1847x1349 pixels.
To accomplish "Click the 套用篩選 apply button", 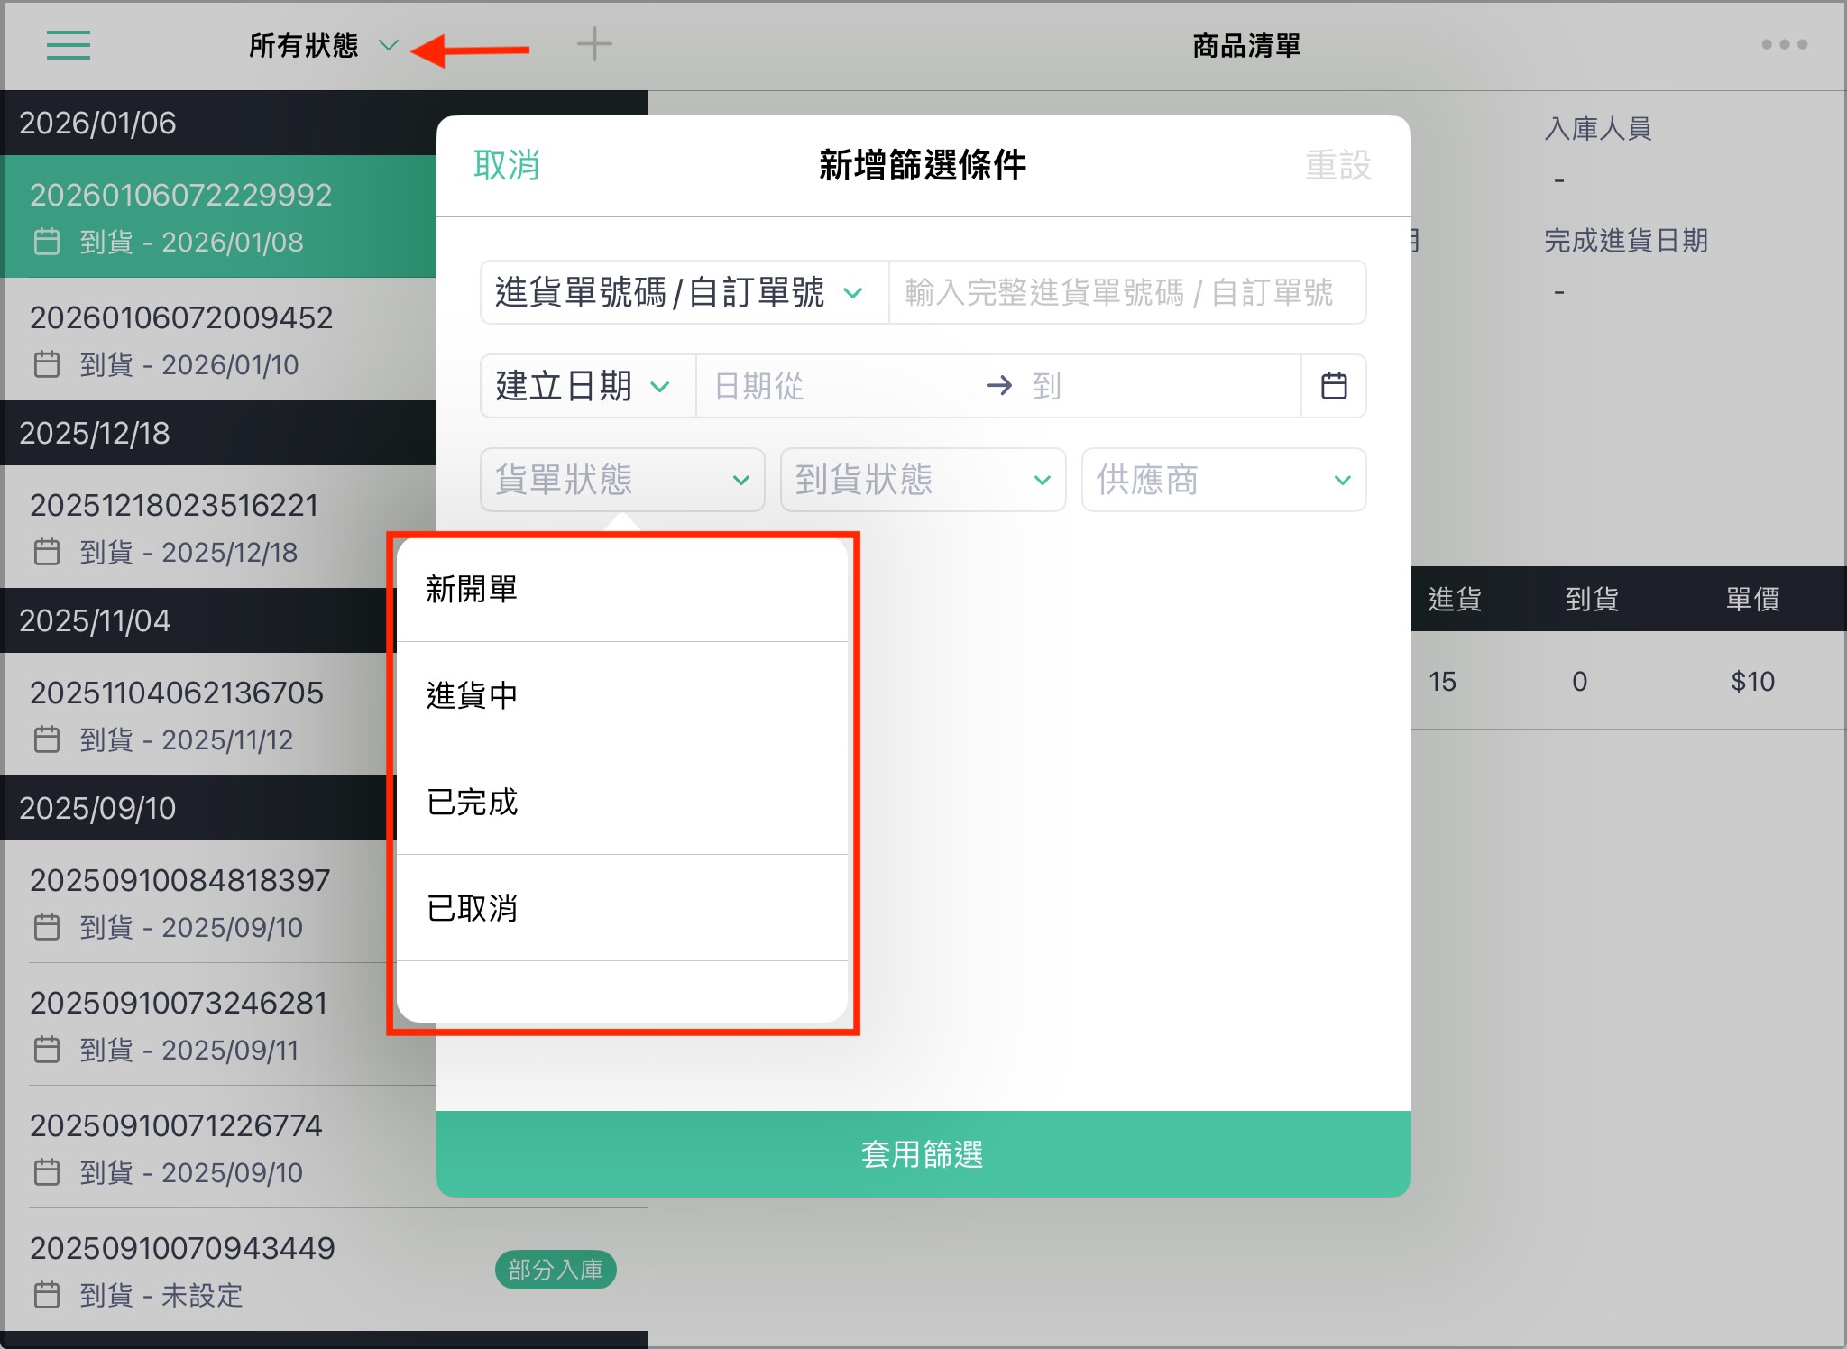I will pos(923,1154).
